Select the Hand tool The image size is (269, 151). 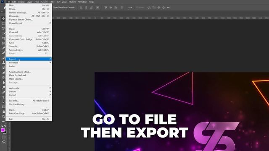click(x=3, y=112)
